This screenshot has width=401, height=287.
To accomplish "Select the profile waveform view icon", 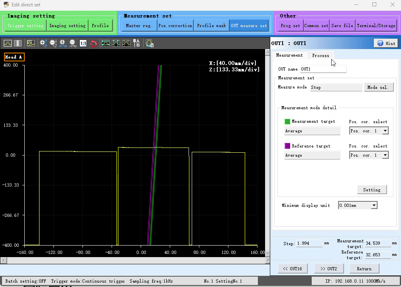I will point(8,43).
